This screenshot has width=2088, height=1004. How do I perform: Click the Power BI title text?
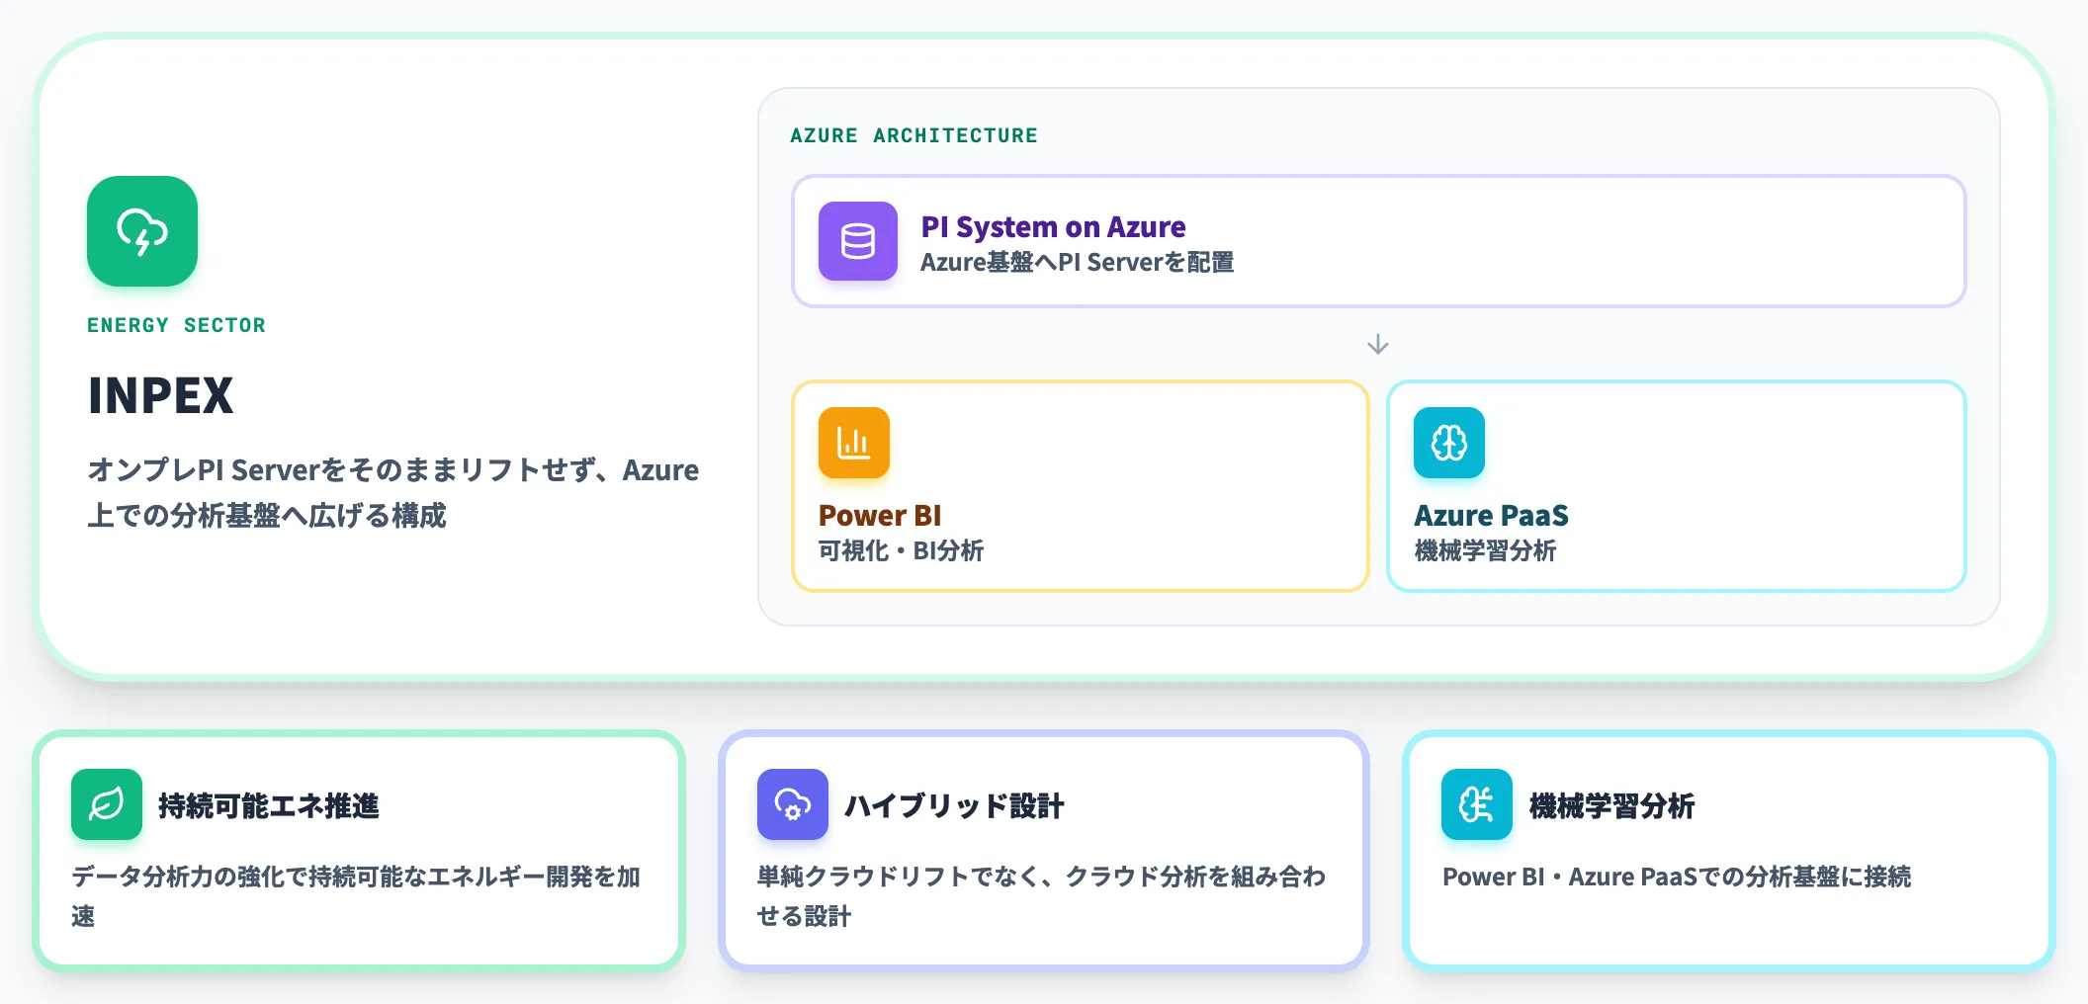point(880,515)
